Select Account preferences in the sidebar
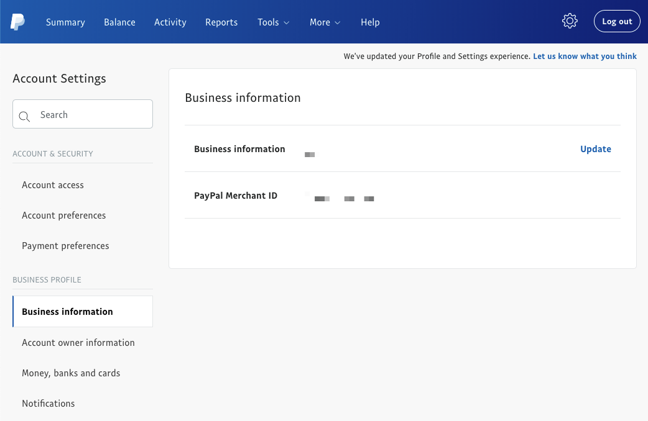Screen dimensions: 648x421 (63, 215)
